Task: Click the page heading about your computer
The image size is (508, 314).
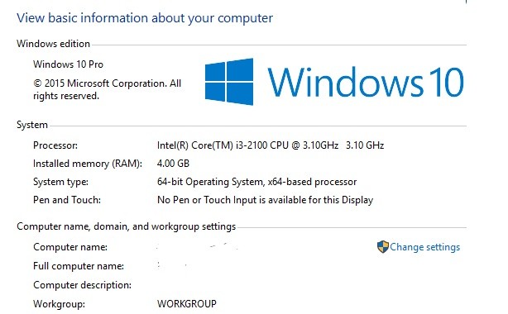Action: pos(145,18)
